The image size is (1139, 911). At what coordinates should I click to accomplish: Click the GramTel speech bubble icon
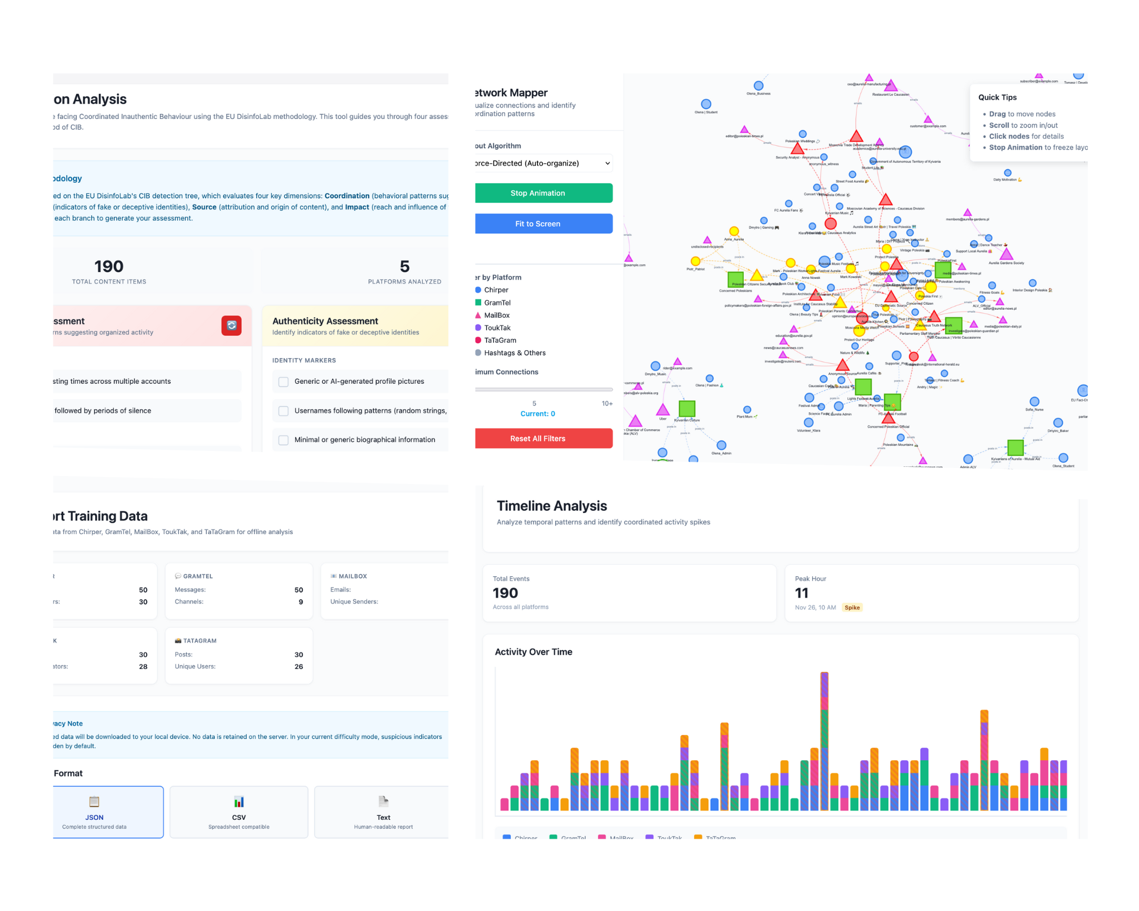pyautogui.click(x=178, y=576)
